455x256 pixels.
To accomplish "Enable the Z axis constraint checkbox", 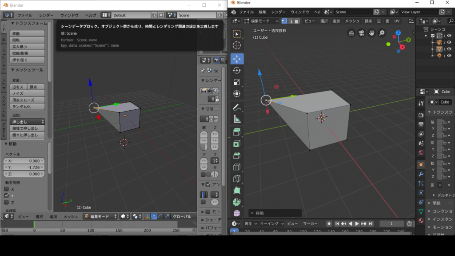I will [x=6, y=202].
